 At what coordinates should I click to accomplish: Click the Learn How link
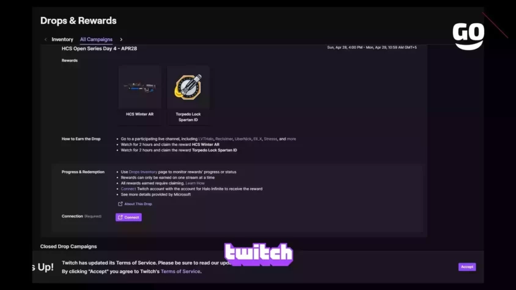point(195,183)
